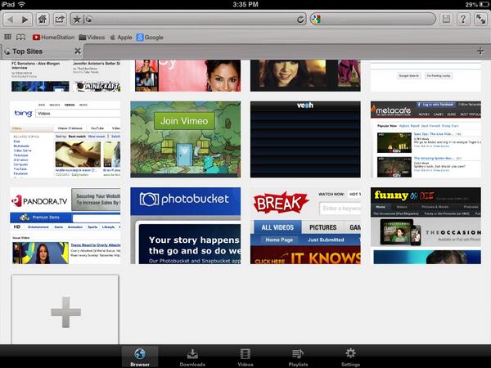
Task: Open the Join Vimeo thumbnail
Action: tap(186, 139)
